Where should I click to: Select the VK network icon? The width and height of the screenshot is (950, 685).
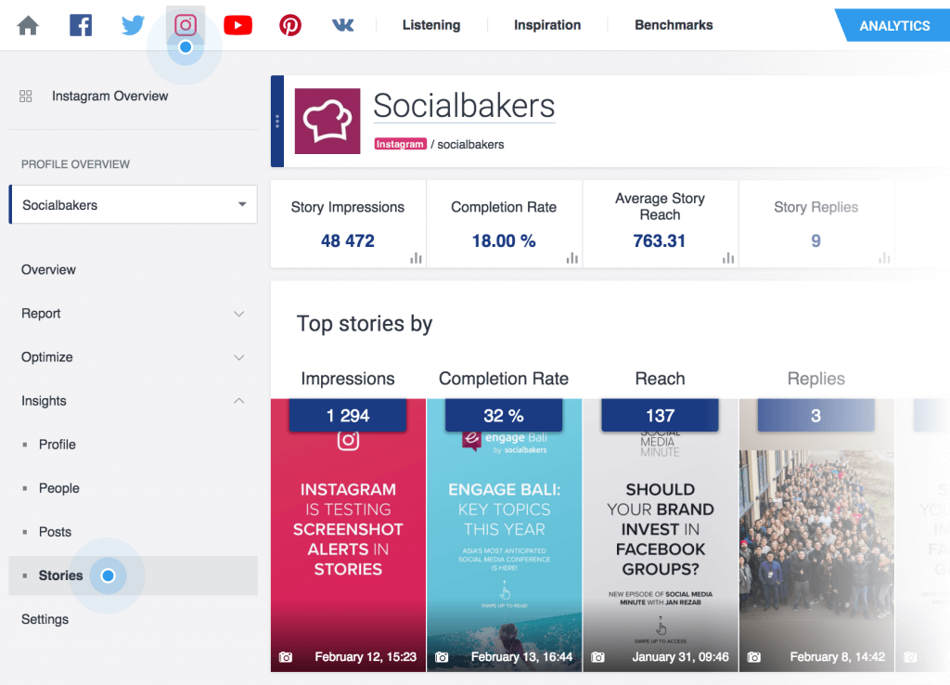[x=342, y=25]
